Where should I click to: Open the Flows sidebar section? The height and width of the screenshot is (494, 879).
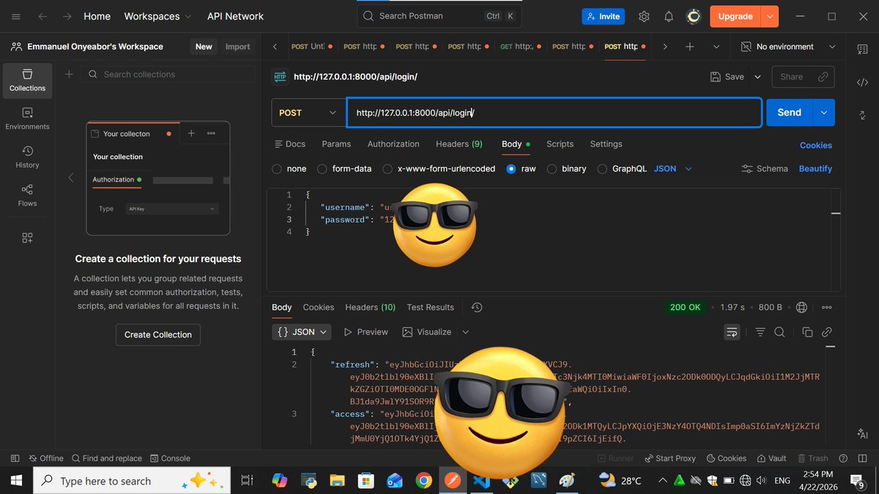(27, 196)
